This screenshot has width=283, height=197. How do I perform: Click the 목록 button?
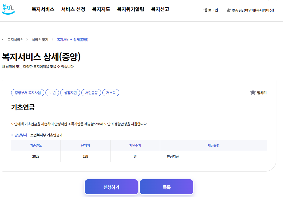pyautogui.click(x=166, y=187)
